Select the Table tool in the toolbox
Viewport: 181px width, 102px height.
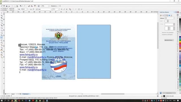(x=1, y=40)
